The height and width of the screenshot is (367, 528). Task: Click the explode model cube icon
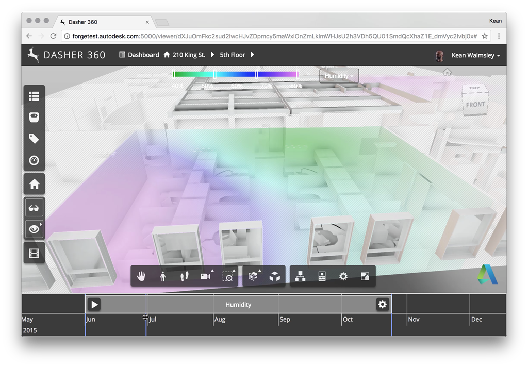[x=275, y=277]
